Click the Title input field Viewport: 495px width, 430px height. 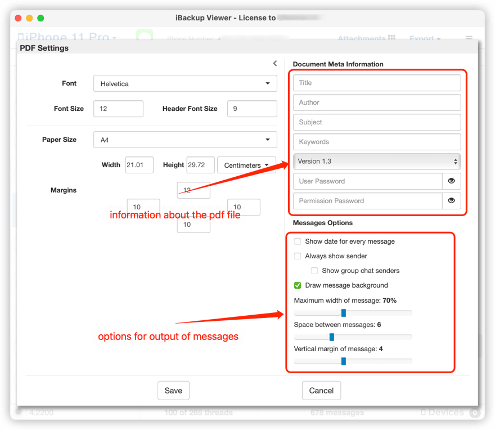[376, 83]
